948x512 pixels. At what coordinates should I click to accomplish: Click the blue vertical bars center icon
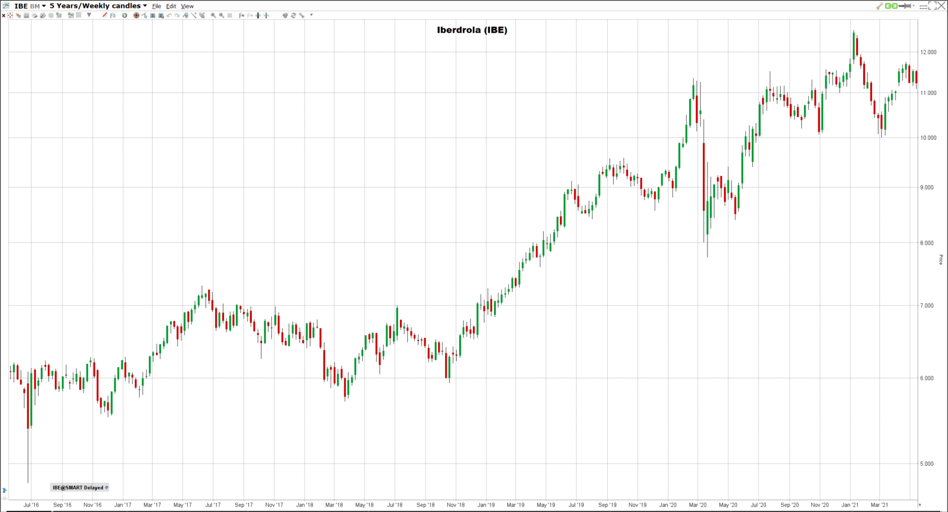pyautogui.click(x=258, y=15)
